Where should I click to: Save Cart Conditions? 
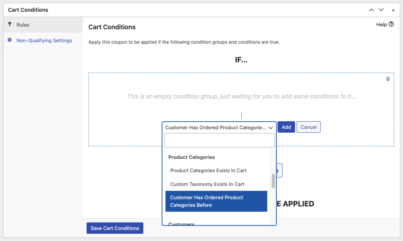point(115,228)
